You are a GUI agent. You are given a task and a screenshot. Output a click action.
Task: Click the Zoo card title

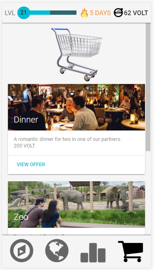tap(21, 217)
